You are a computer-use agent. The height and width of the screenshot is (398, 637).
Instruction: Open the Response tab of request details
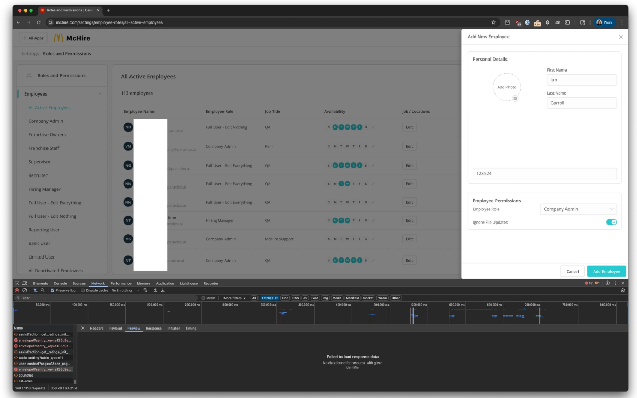pyautogui.click(x=154, y=328)
